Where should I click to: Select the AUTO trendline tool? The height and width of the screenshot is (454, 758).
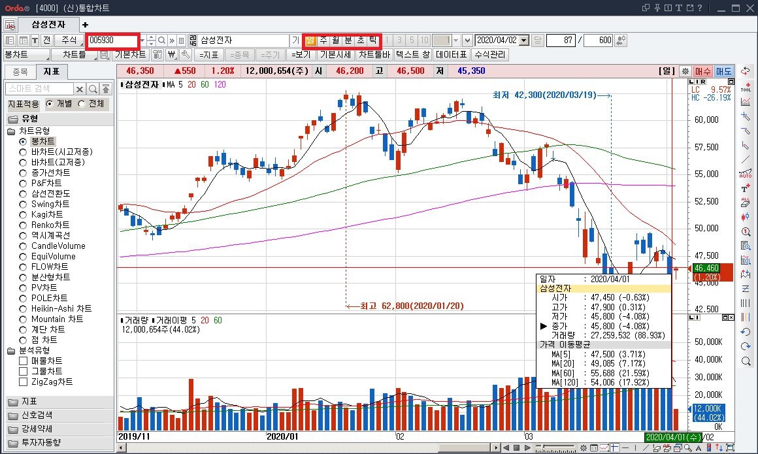746,174
